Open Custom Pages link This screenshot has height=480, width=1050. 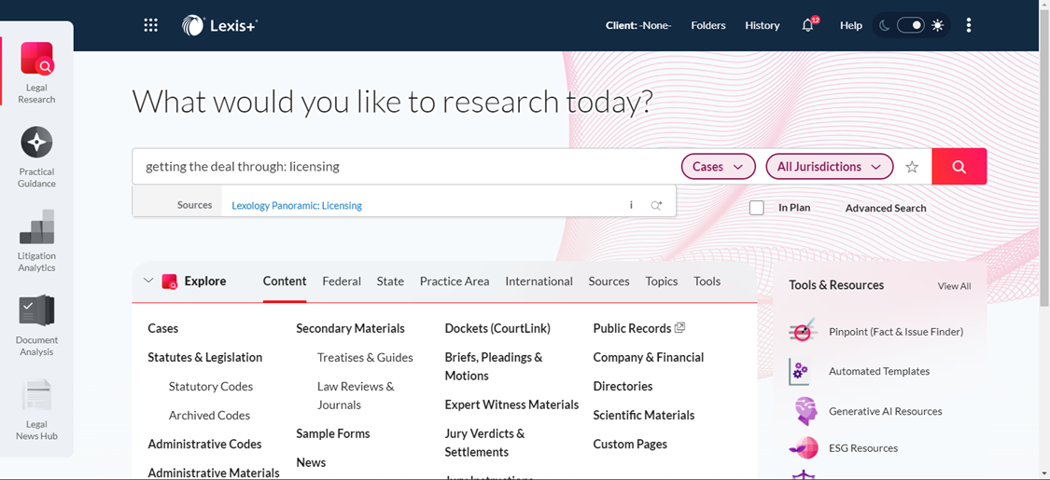[630, 444]
